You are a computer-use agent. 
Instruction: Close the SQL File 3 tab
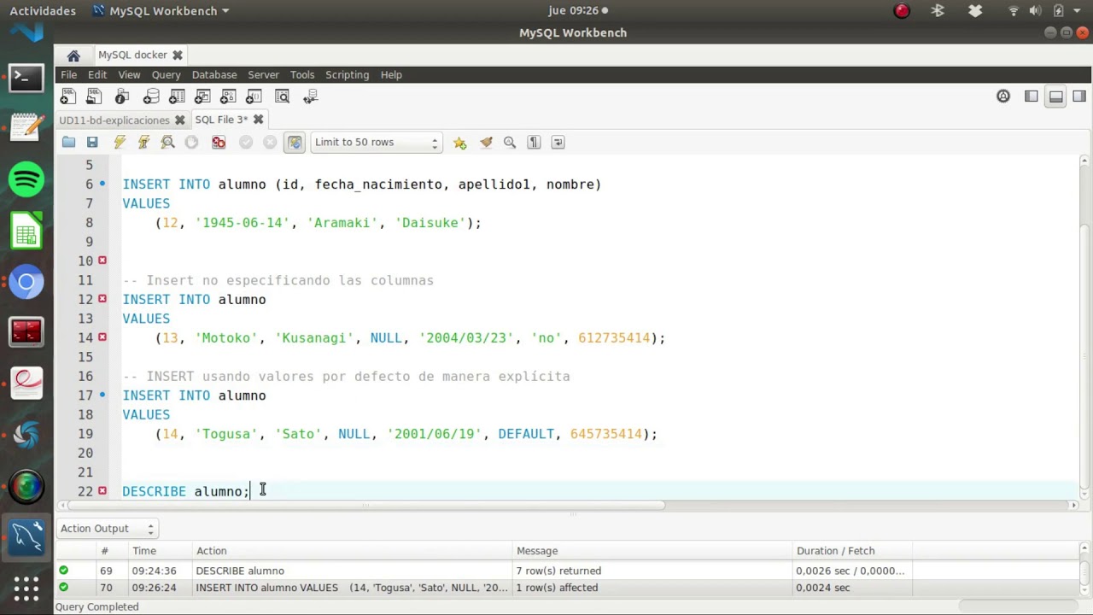coord(258,120)
